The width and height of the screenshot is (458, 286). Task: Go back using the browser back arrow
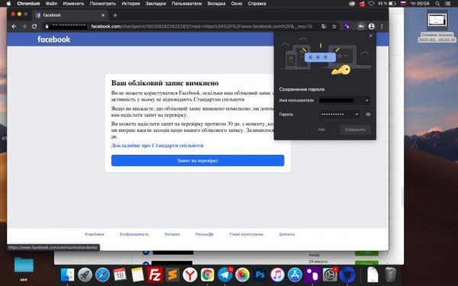pyautogui.click(x=14, y=27)
